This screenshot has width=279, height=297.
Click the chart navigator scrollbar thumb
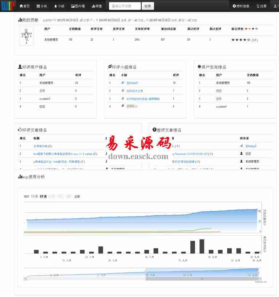[x=202, y=278]
